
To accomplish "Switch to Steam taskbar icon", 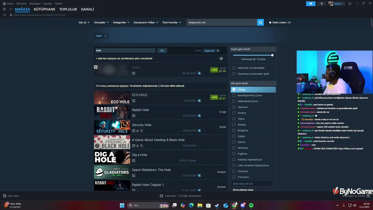I will tap(217, 205).
